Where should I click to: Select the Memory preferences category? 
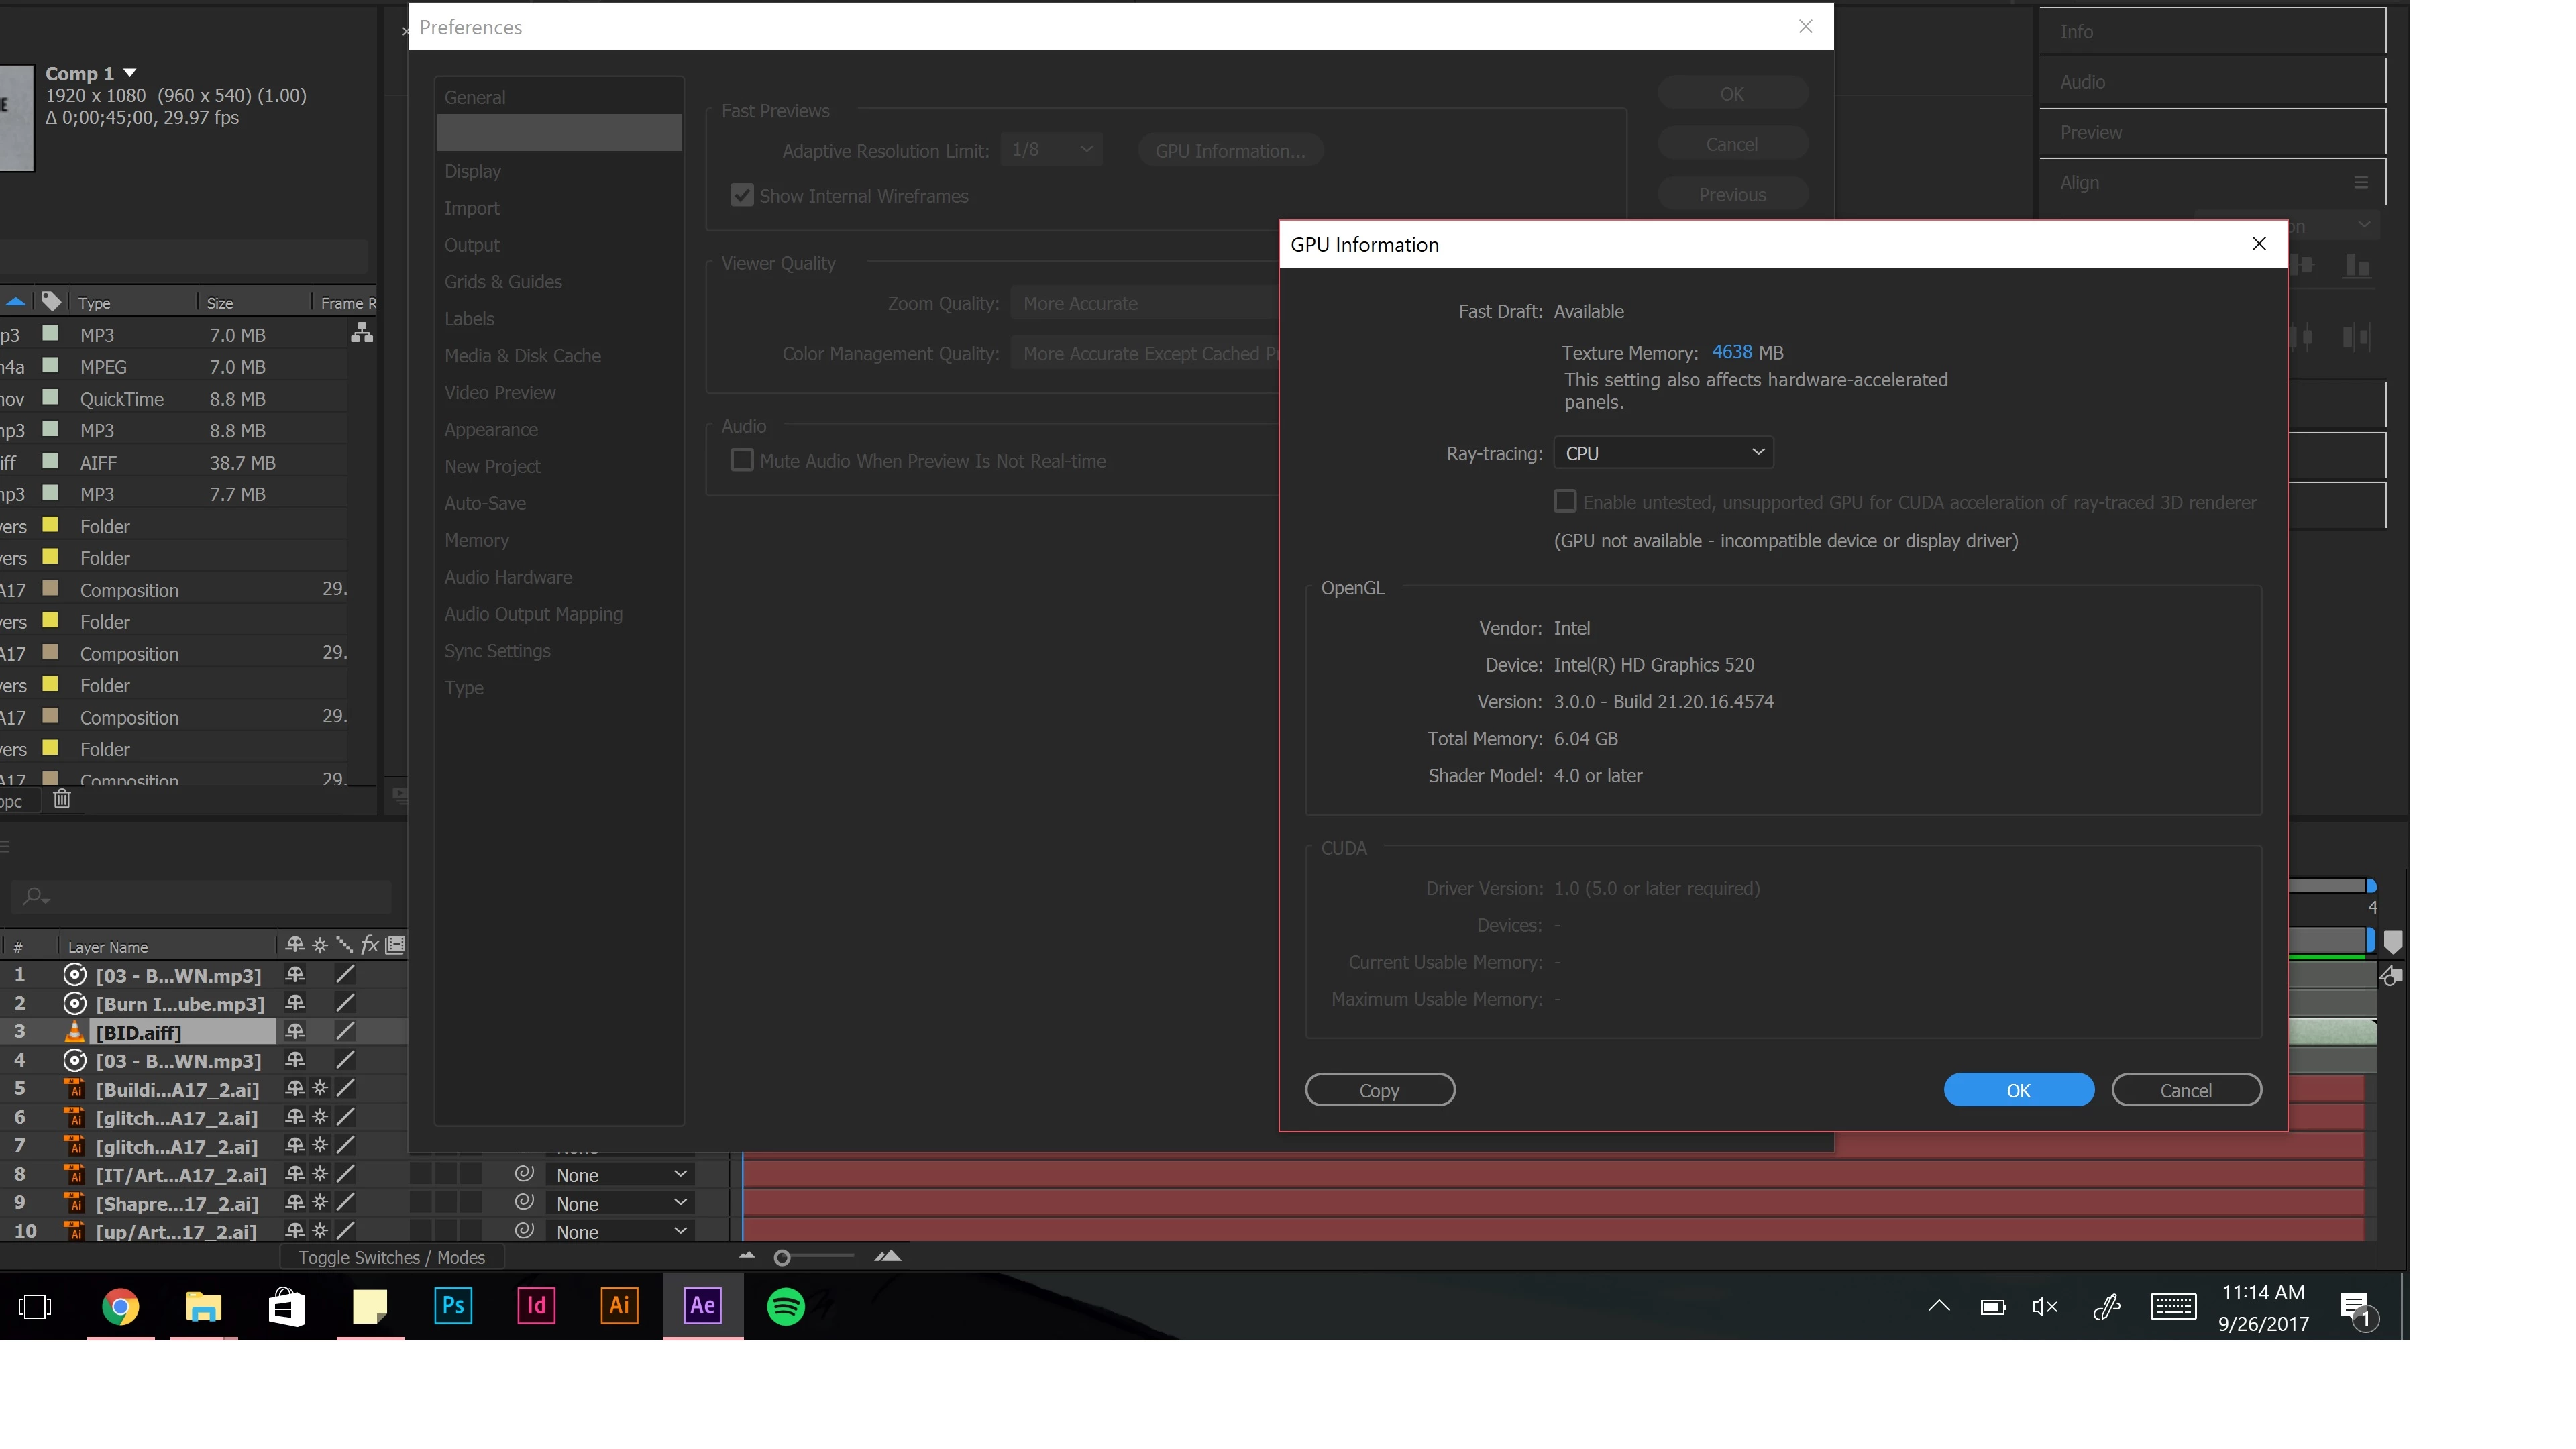[x=476, y=540]
